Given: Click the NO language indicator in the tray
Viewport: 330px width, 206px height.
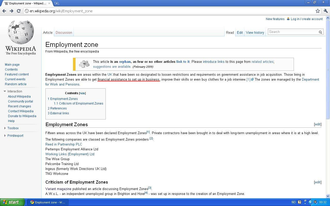Looking at the screenshot, I should [x=293, y=202].
